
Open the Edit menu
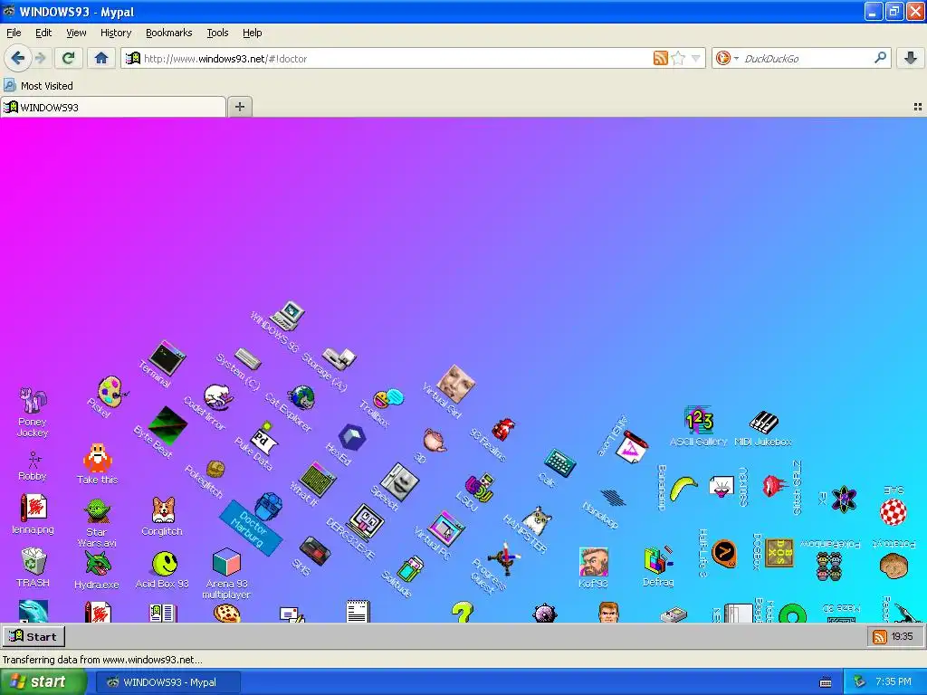43,33
